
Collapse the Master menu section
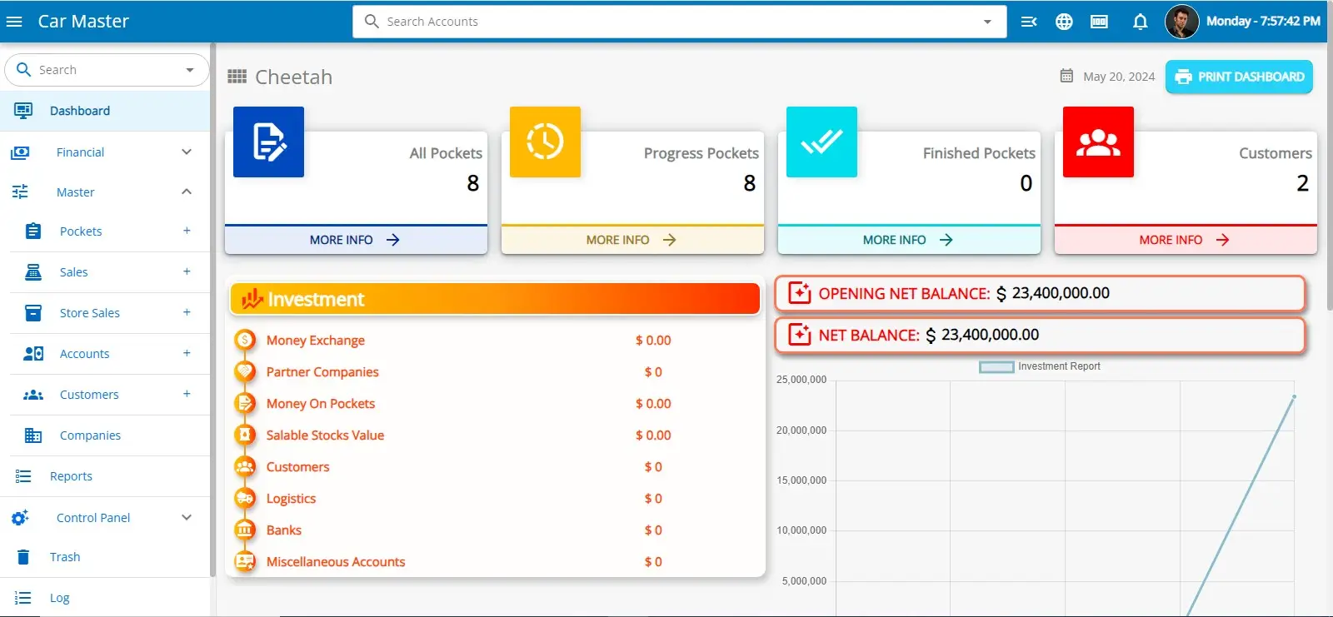click(187, 192)
